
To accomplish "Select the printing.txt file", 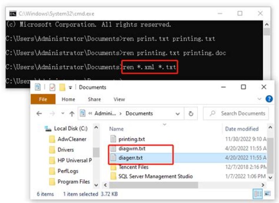I will pos(132,139).
